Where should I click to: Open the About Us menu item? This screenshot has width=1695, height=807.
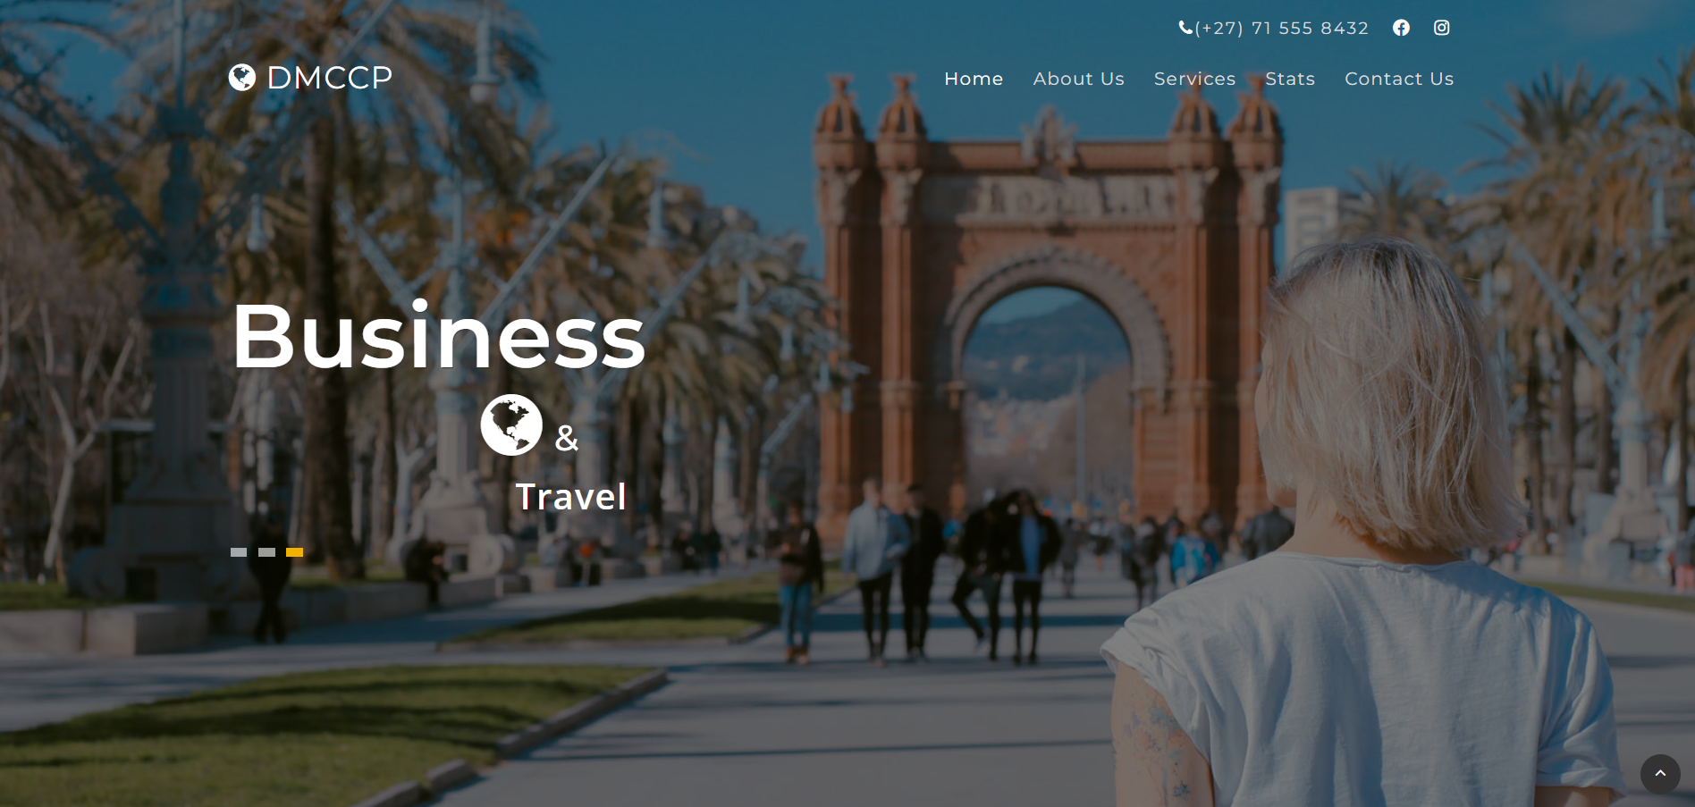[x=1078, y=79]
